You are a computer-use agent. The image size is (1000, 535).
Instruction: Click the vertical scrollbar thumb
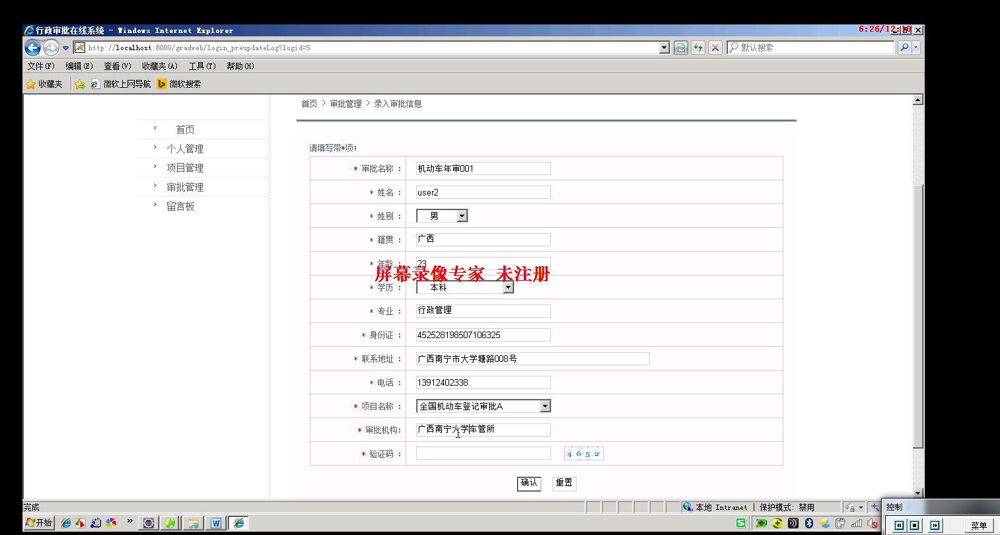click(917, 316)
